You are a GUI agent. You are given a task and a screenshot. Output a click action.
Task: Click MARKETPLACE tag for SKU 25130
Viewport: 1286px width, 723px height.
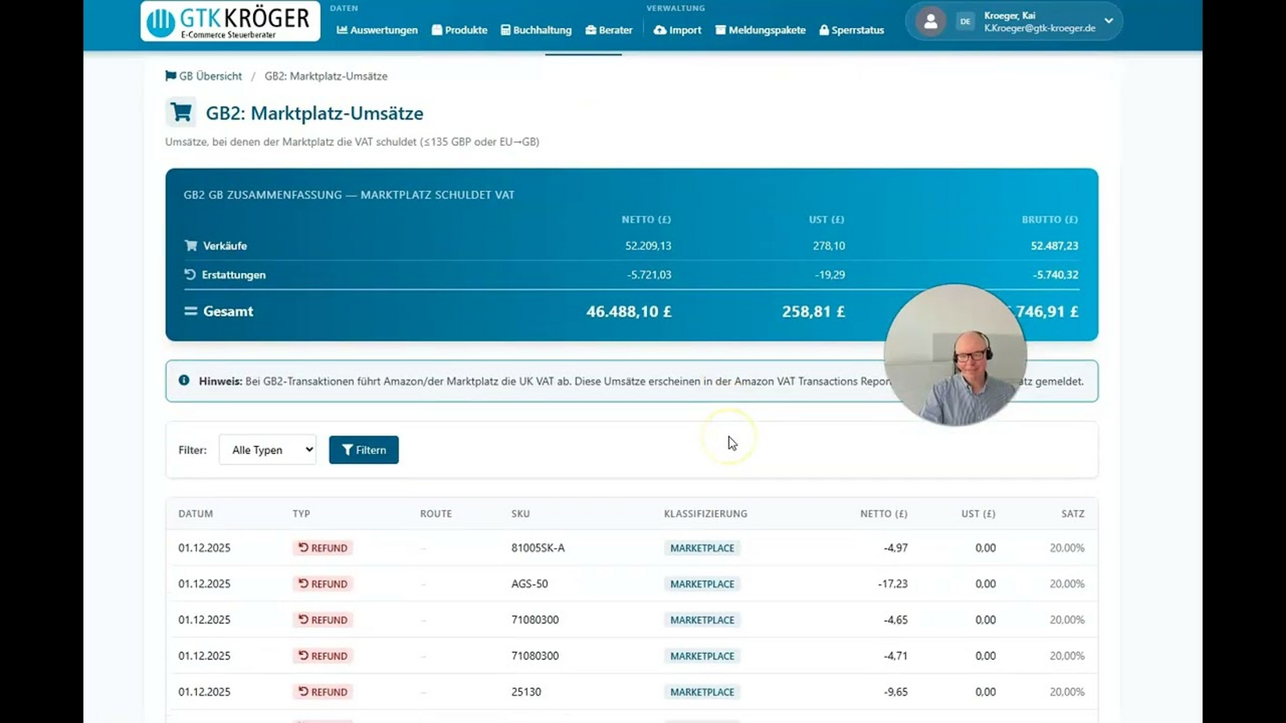coord(702,692)
